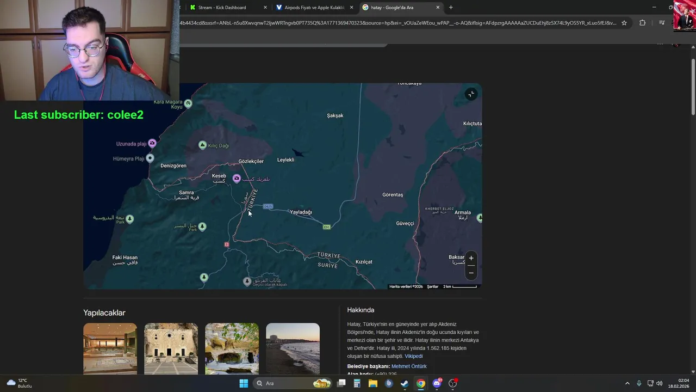Open the Calculator from the taskbar
The height and width of the screenshot is (392, 696).
pos(357,383)
